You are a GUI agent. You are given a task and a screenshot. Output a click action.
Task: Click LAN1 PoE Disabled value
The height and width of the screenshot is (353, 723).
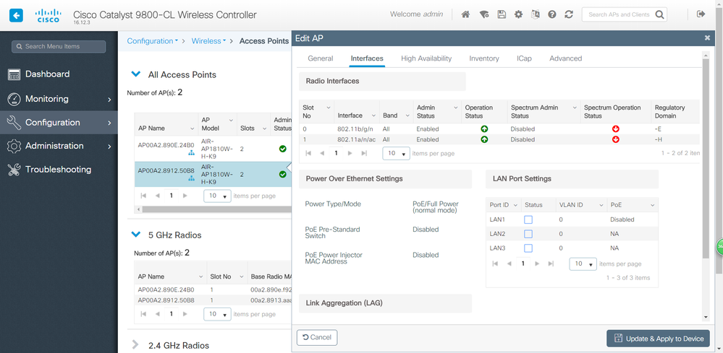pos(622,219)
